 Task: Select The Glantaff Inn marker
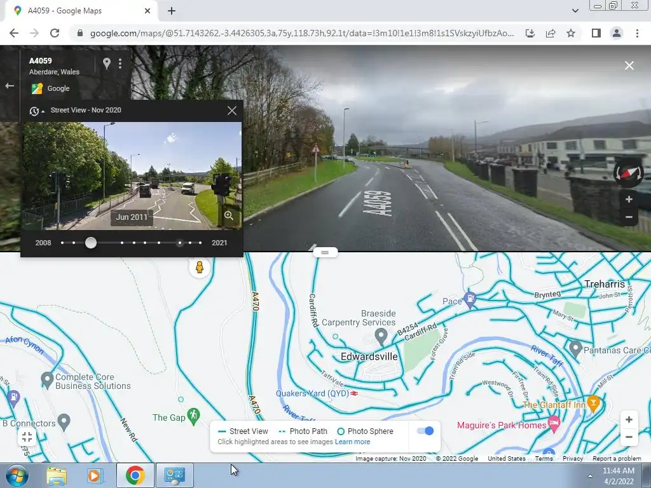tap(594, 403)
